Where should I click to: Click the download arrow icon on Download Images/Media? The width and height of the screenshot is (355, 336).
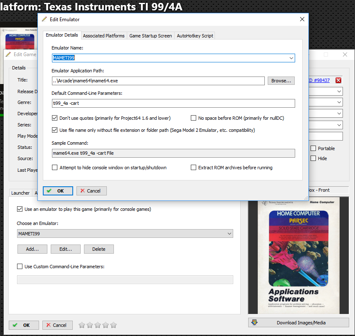pyautogui.click(x=255, y=323)
